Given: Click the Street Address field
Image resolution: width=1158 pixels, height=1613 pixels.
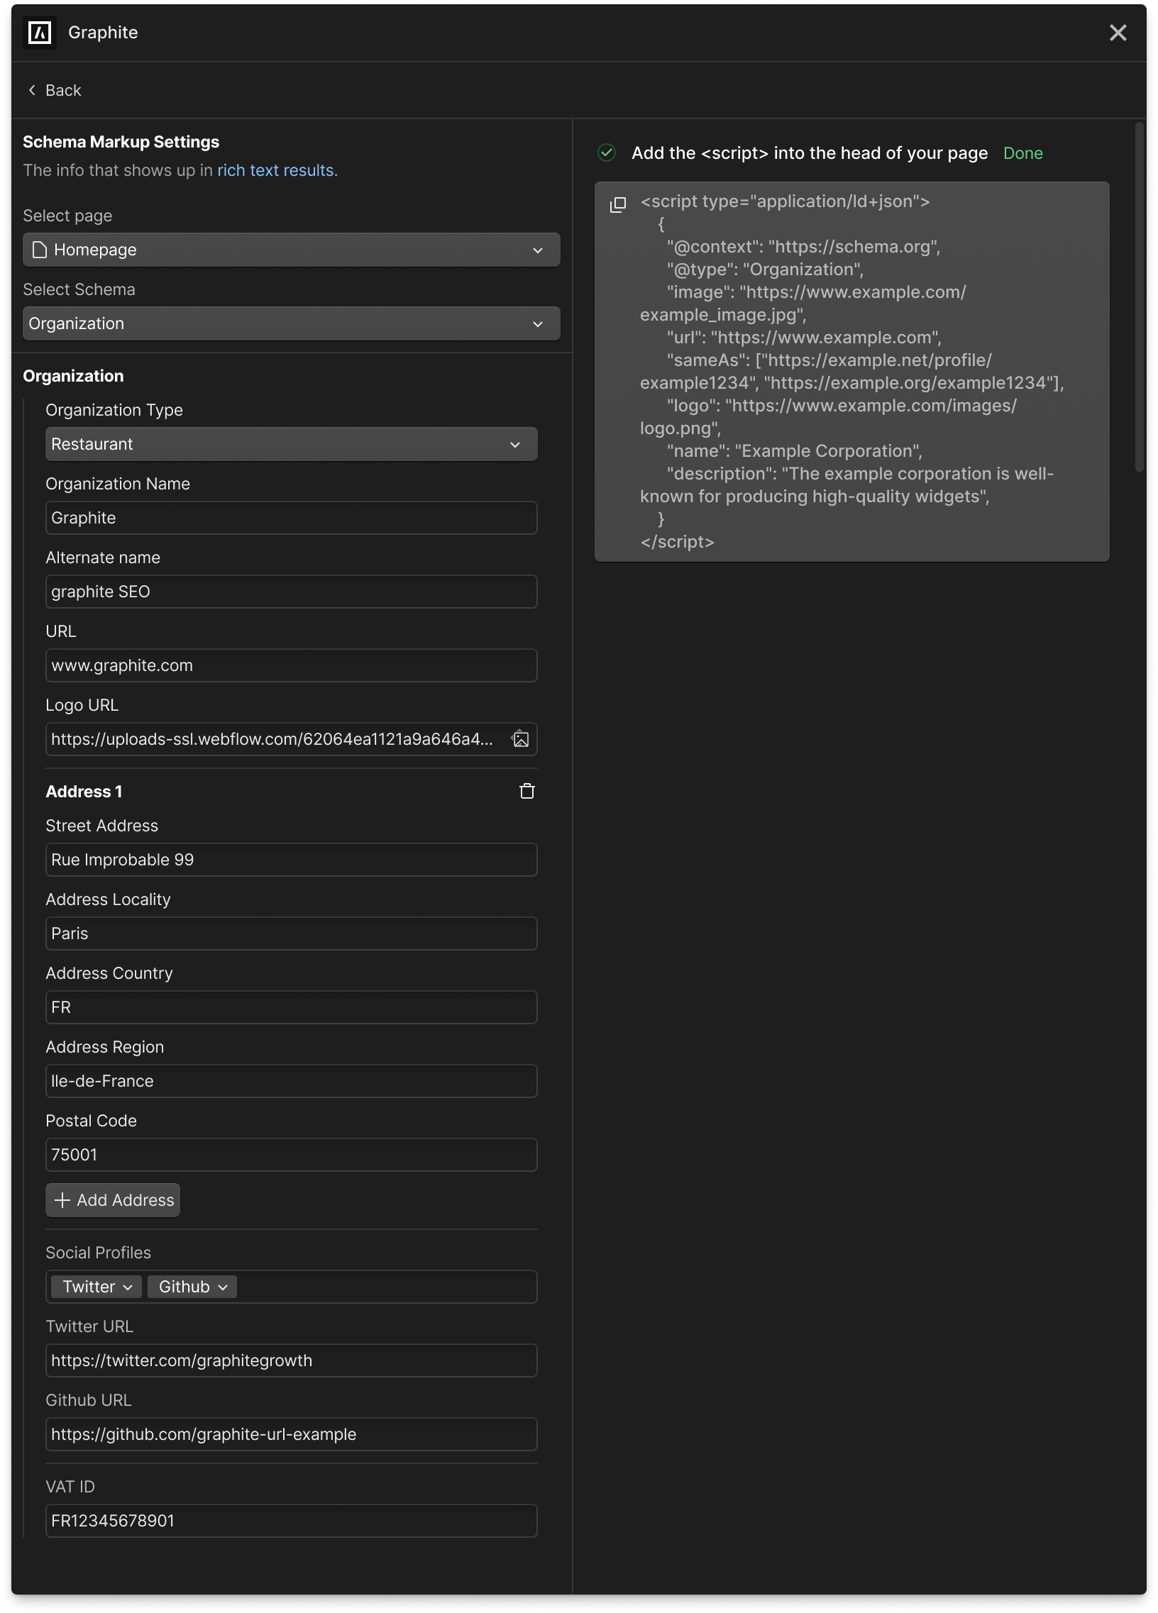Looking at the screenshot, I should tap(291, 860).
